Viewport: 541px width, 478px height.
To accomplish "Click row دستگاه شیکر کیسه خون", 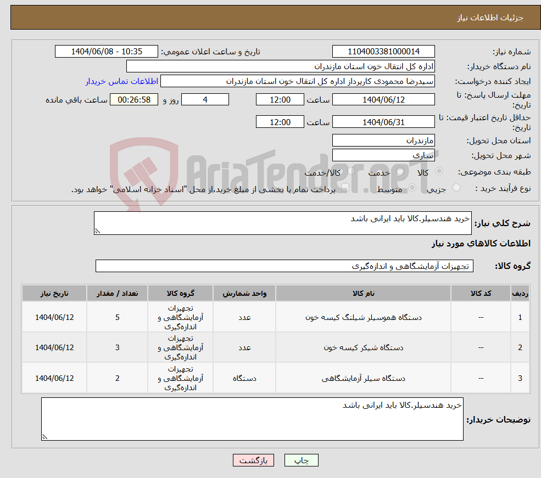I will pos(276,347).
